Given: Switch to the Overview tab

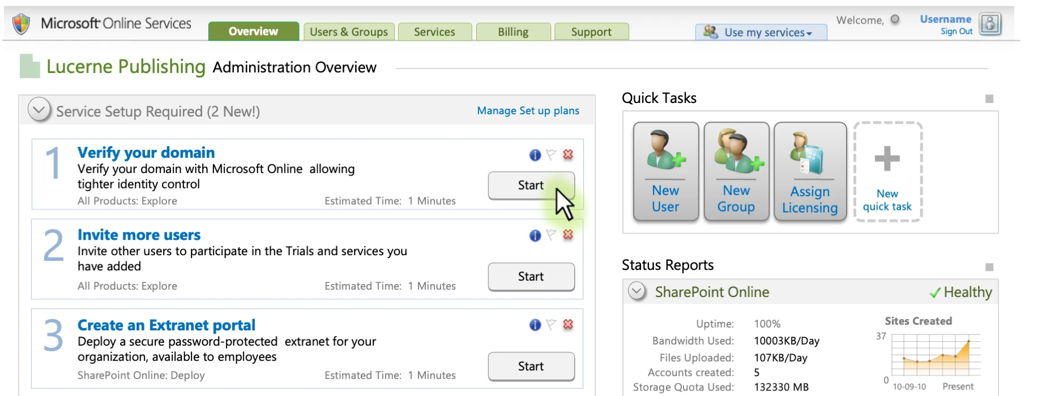Looking at the screenshot, I should pyautogui.click(x=253, y=31).
